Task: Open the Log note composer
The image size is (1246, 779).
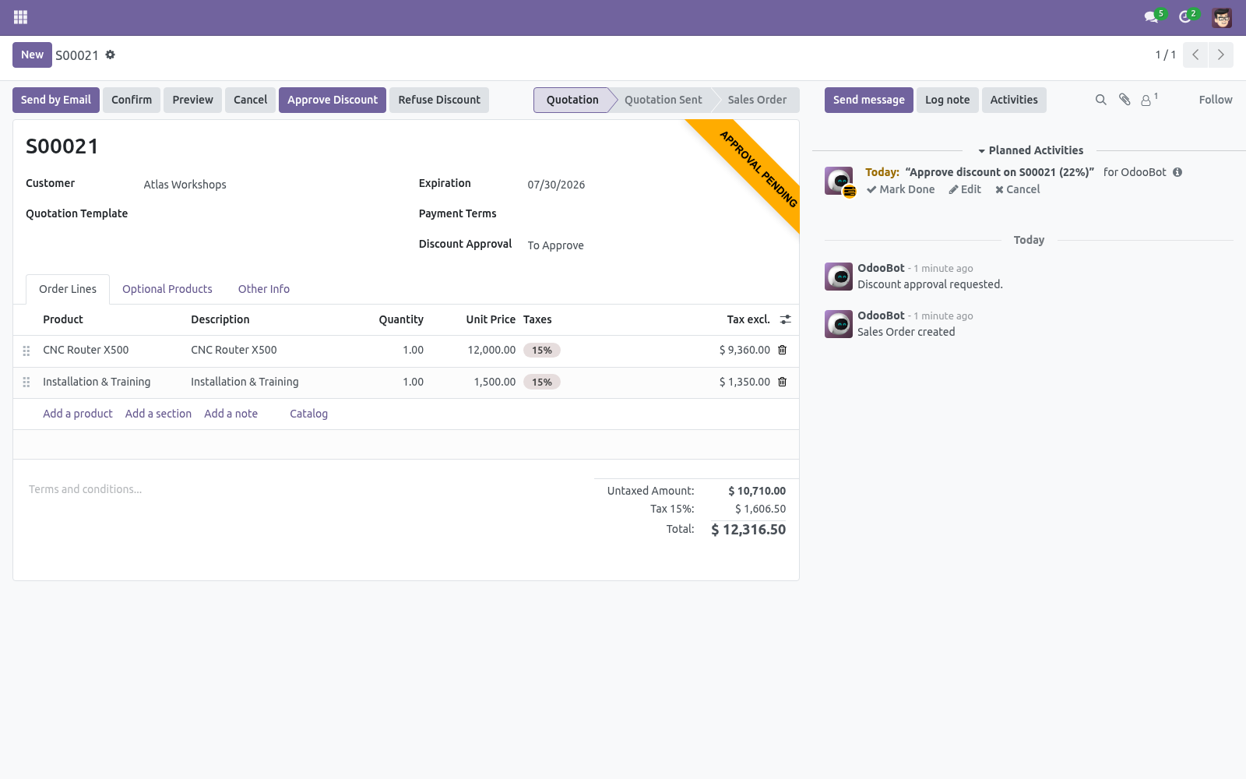Action: (x=948, y=100)
